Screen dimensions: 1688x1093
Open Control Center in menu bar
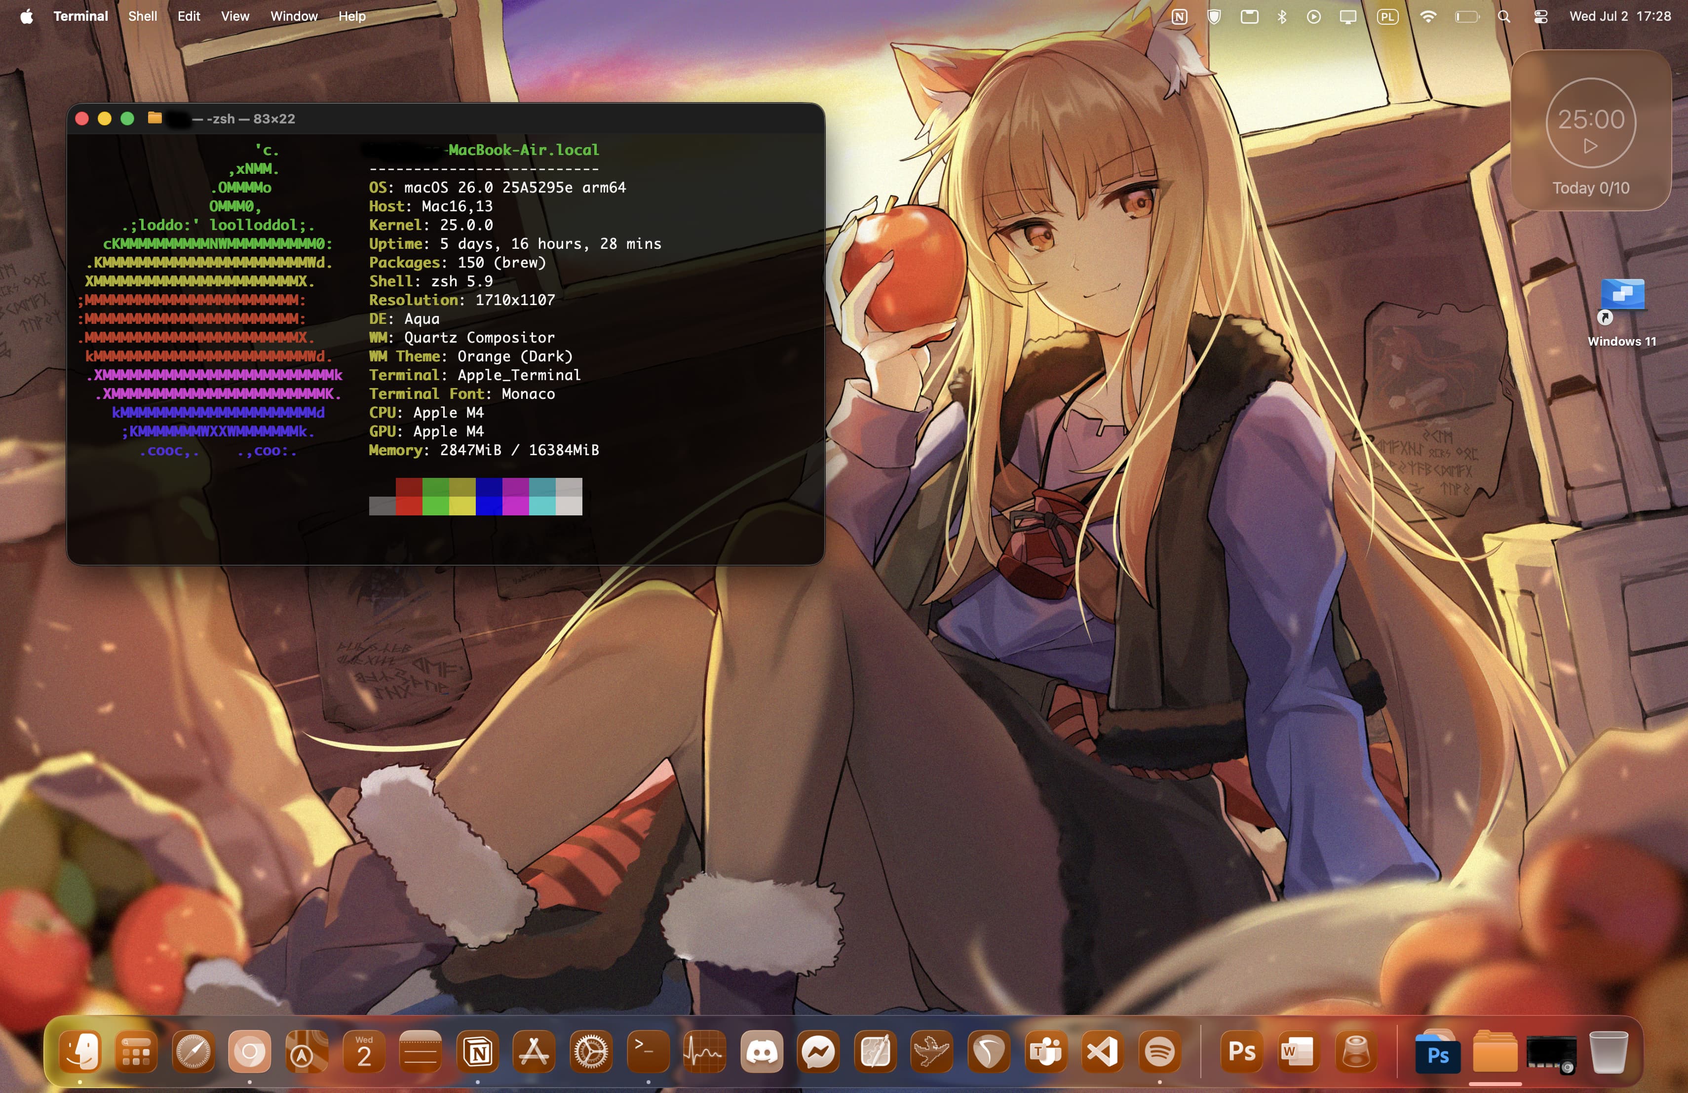[x=1540, y=16]
